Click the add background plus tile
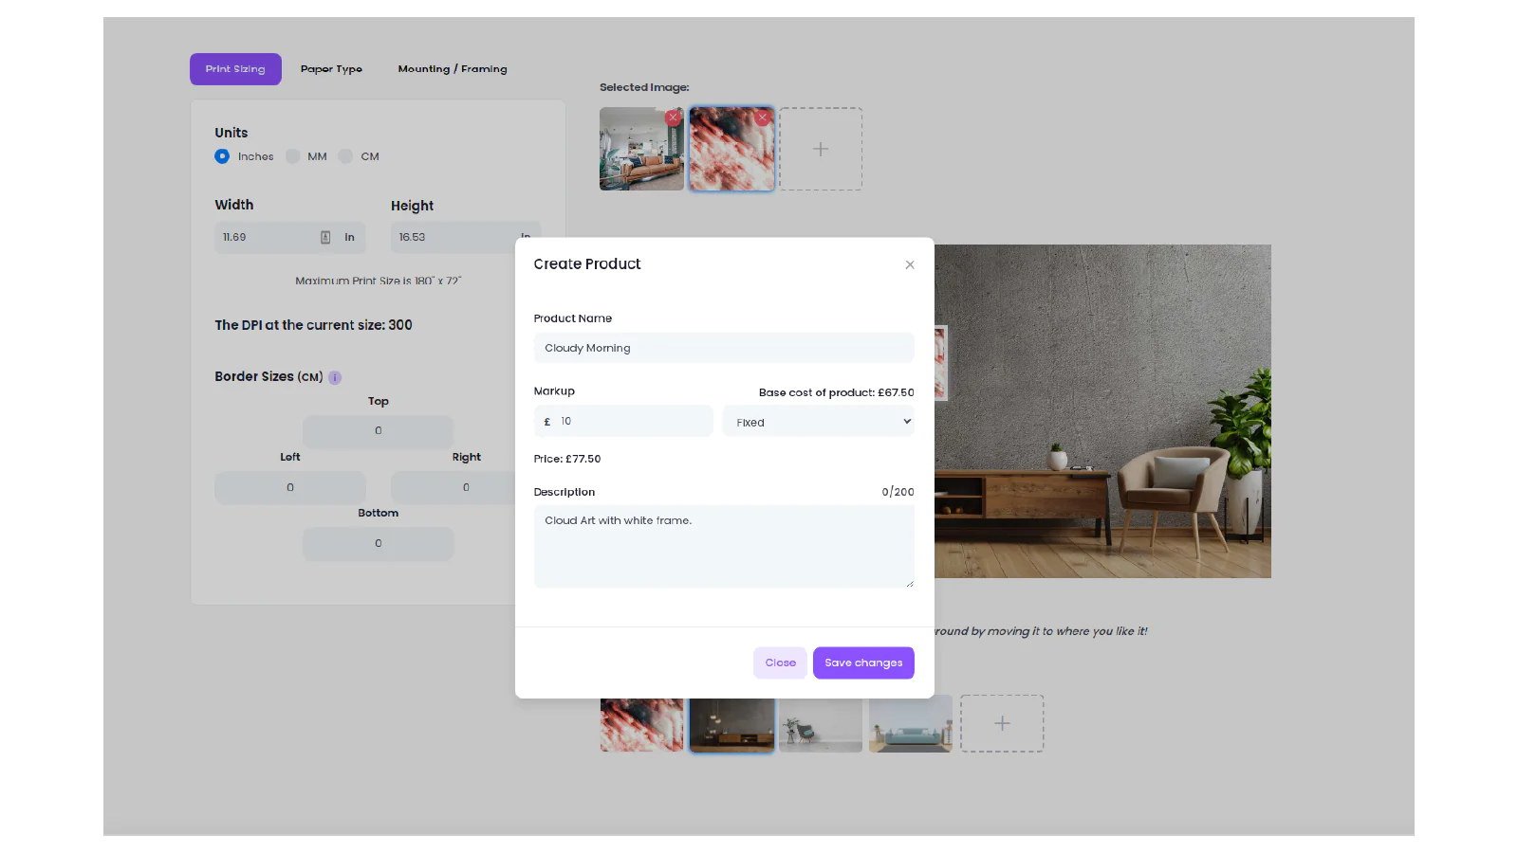1518x853 pixels. pos(1001,723)
